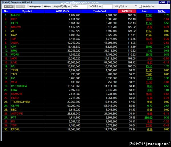Click the OUT button in title bar

(x=163, y=2)
